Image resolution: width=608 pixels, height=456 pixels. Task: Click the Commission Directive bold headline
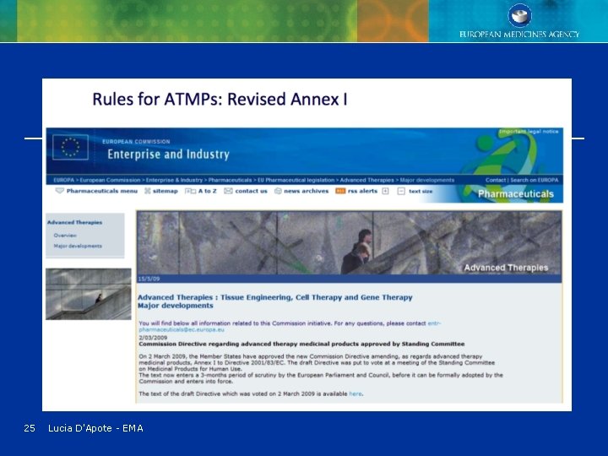pyautogui.click(x=301, y=344)
